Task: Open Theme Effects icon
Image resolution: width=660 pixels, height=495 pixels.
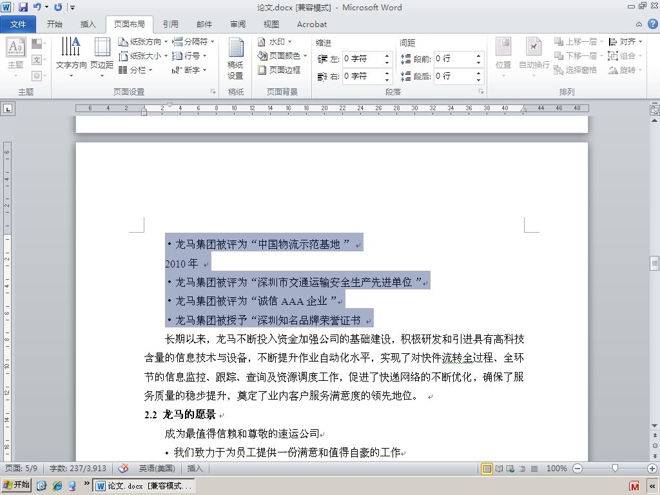Action: click(x=38, y=76)
